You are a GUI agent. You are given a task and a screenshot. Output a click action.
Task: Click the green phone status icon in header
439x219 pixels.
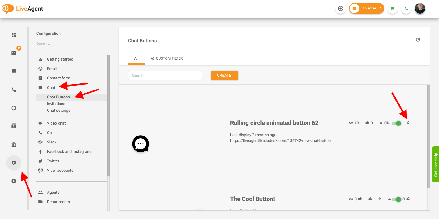click(x=406, y=9)
